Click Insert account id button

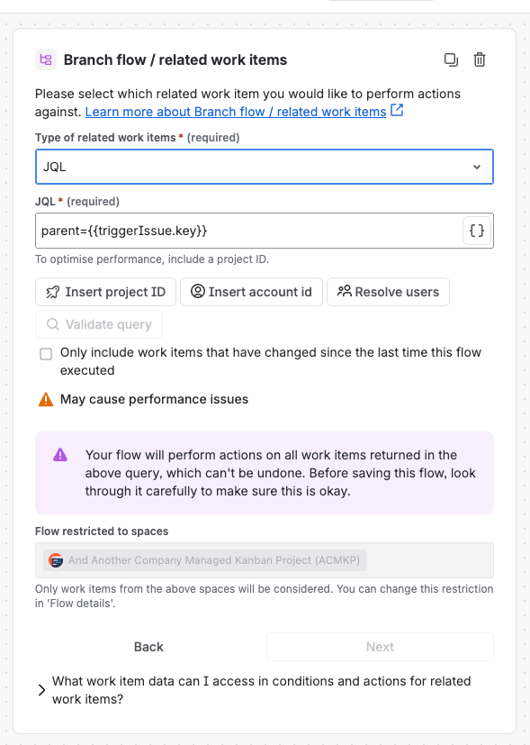(251, 292)
